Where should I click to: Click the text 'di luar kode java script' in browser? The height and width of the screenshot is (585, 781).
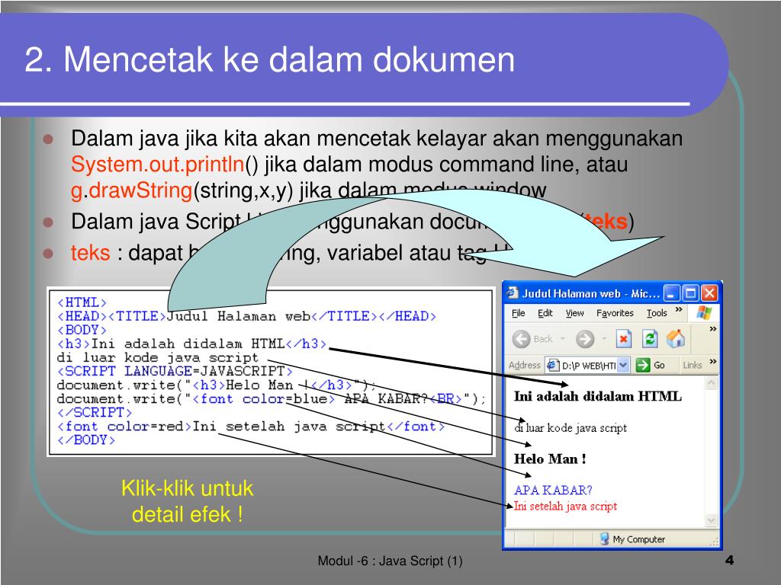[570, 428]
